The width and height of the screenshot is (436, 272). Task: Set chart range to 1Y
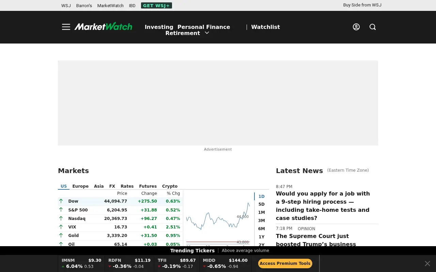[262, 237]
